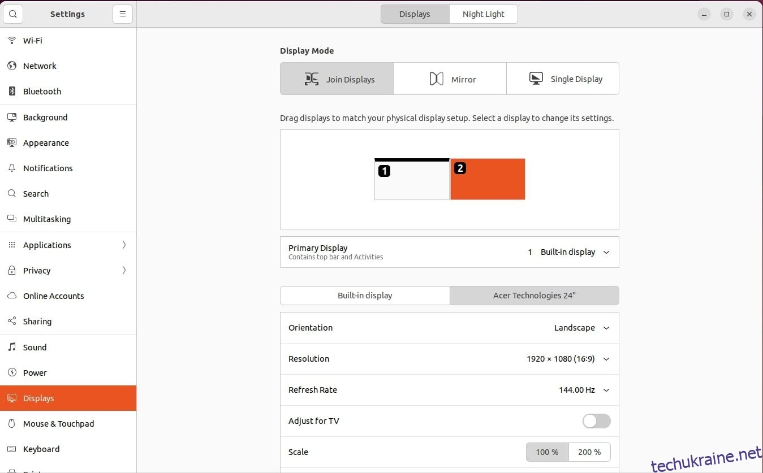Viewport: 763px width, 473px height.
Task: Expand the Applications submenu chevron
Action: point(124,245)
